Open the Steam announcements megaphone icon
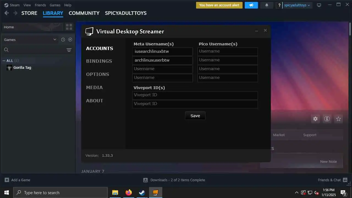 (251, 5)
